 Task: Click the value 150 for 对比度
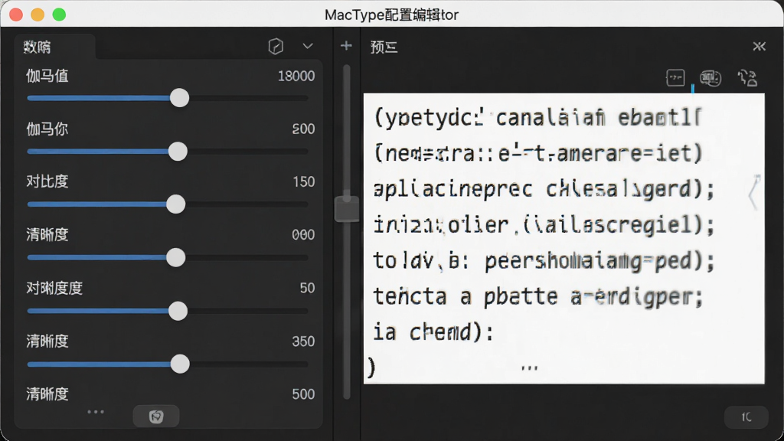[x=303, y=181]
